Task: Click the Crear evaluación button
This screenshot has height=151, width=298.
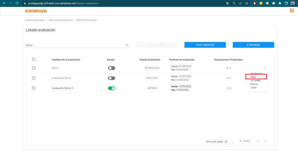Action: coord(205,45)
